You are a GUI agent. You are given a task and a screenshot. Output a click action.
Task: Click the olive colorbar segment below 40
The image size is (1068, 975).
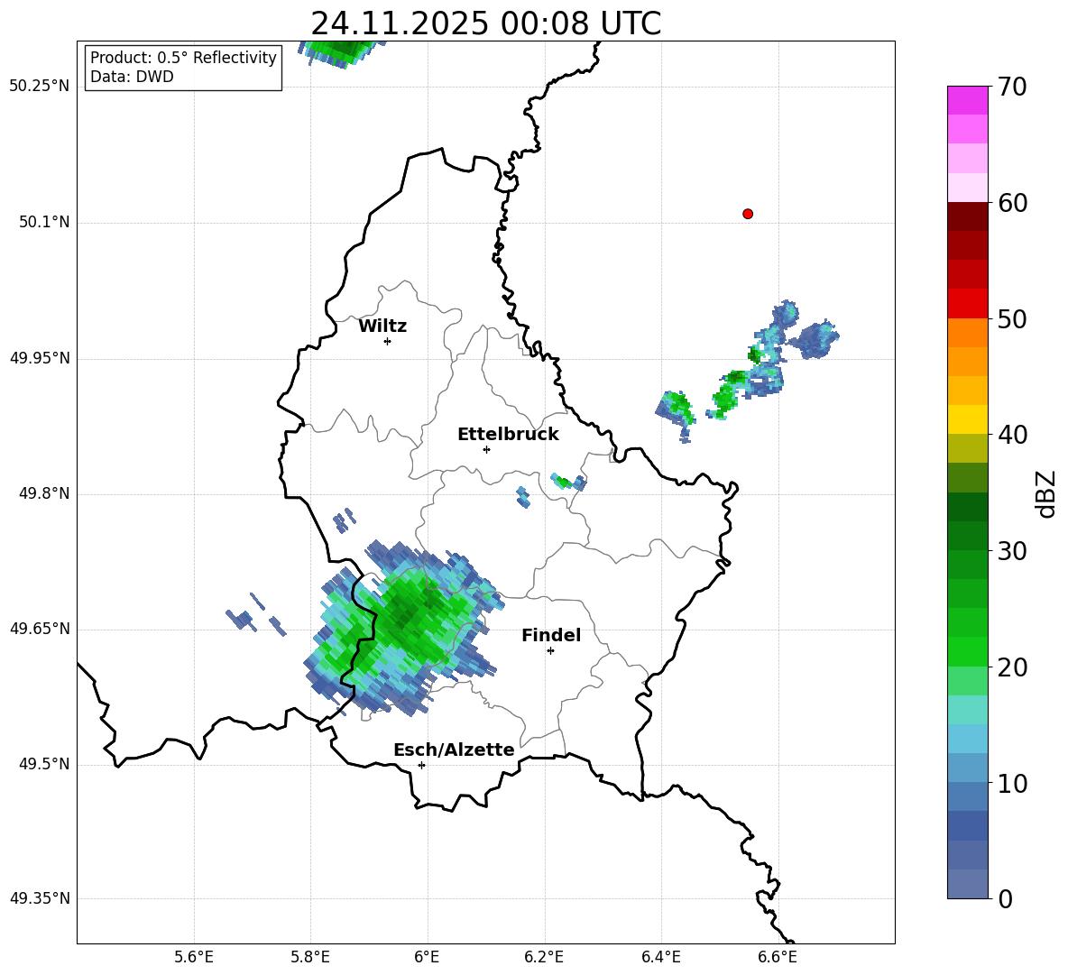[x=967, y=448]
